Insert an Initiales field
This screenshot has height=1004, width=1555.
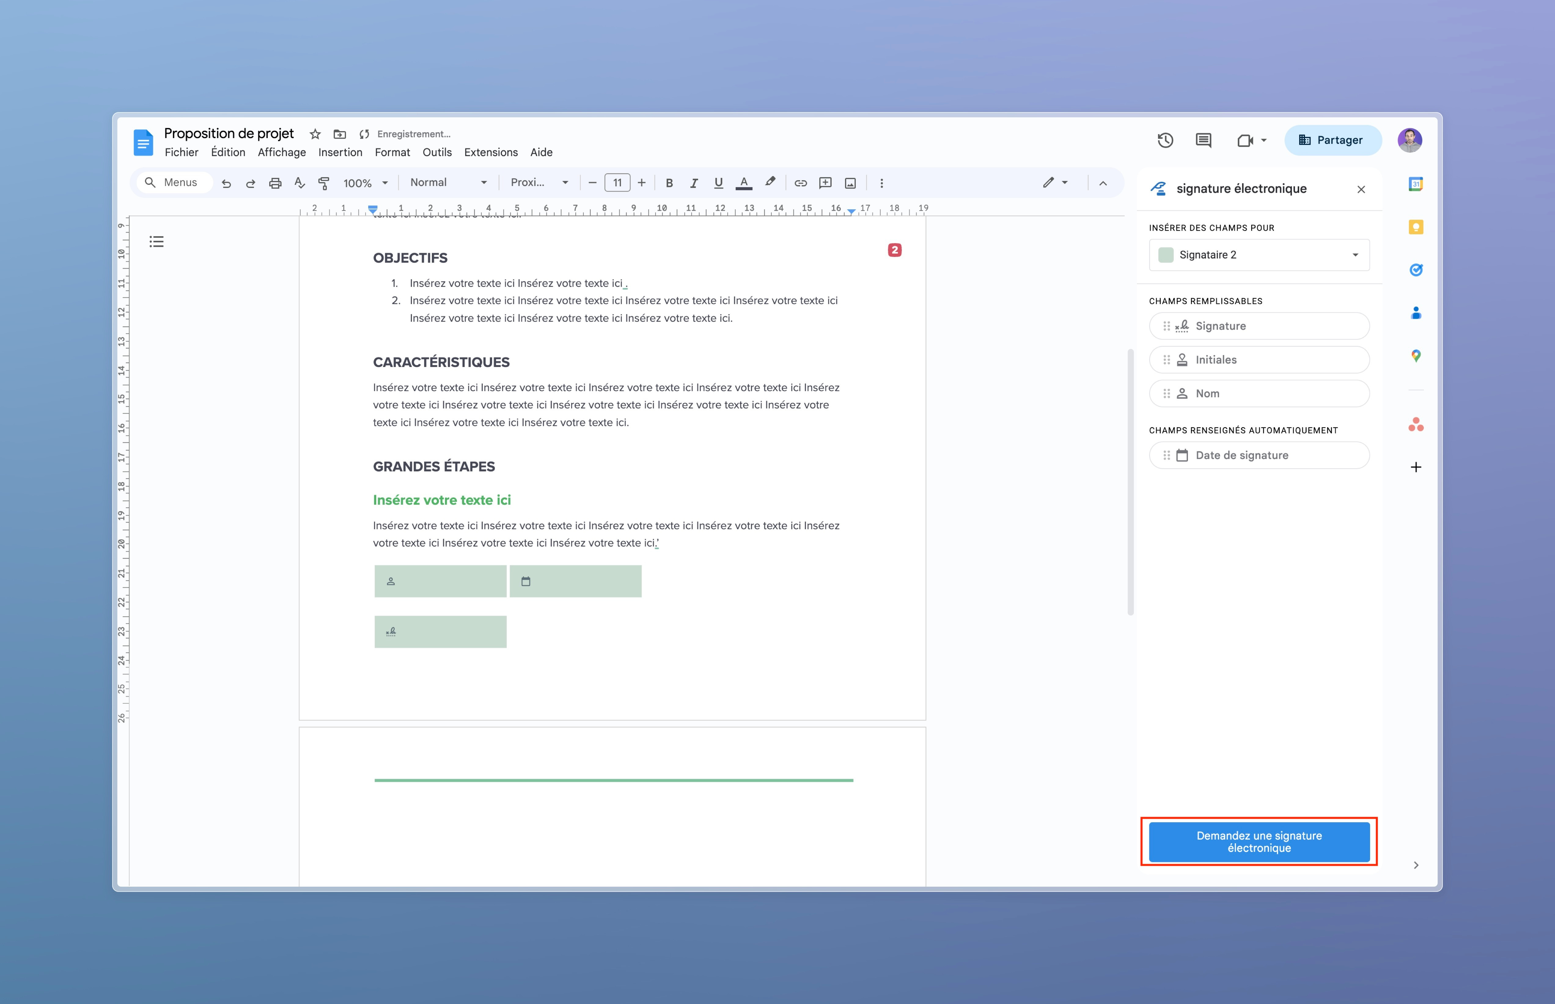pyautogui.click(x=1259, y=360)
